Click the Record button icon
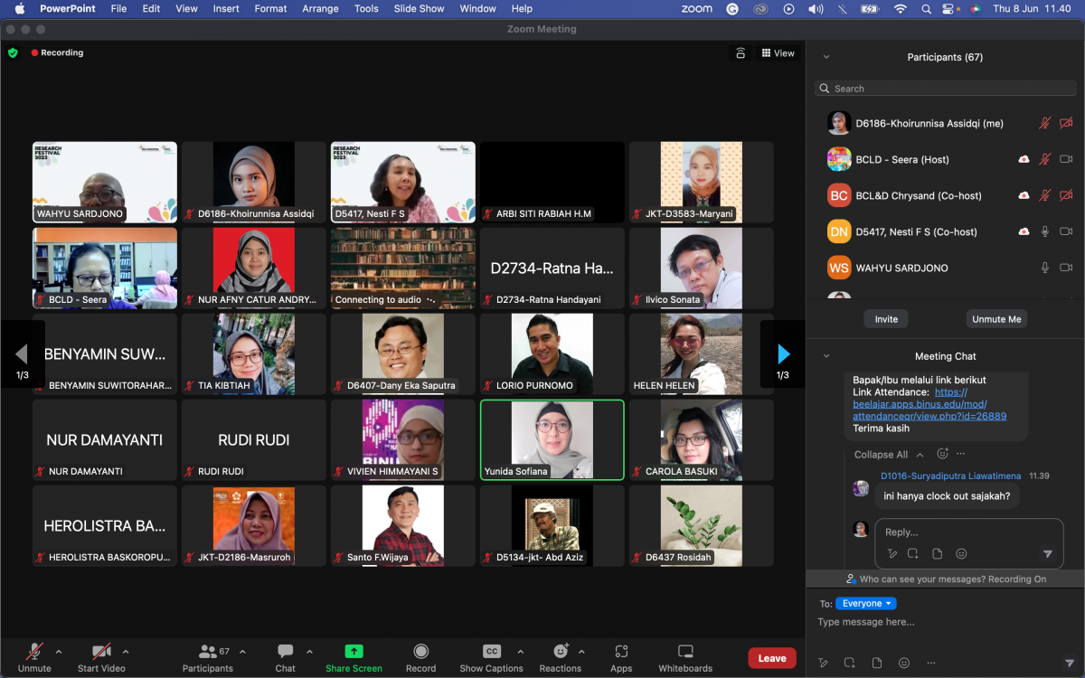 coord(420,651)
